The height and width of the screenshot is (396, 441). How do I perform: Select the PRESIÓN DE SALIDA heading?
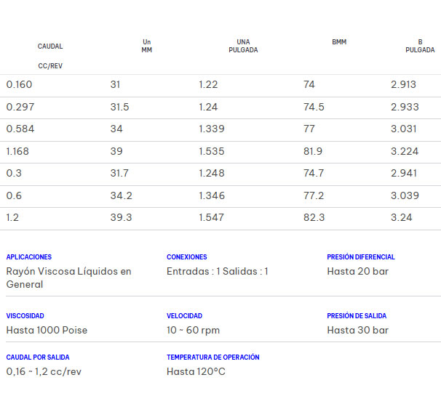point(357,316)
